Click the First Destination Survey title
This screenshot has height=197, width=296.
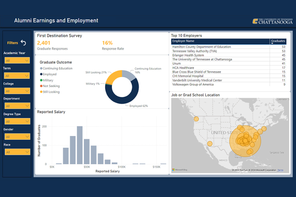click(60, 36)
